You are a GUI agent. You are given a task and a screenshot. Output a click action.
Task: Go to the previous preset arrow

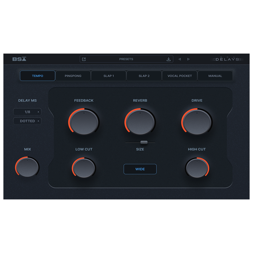180,59
